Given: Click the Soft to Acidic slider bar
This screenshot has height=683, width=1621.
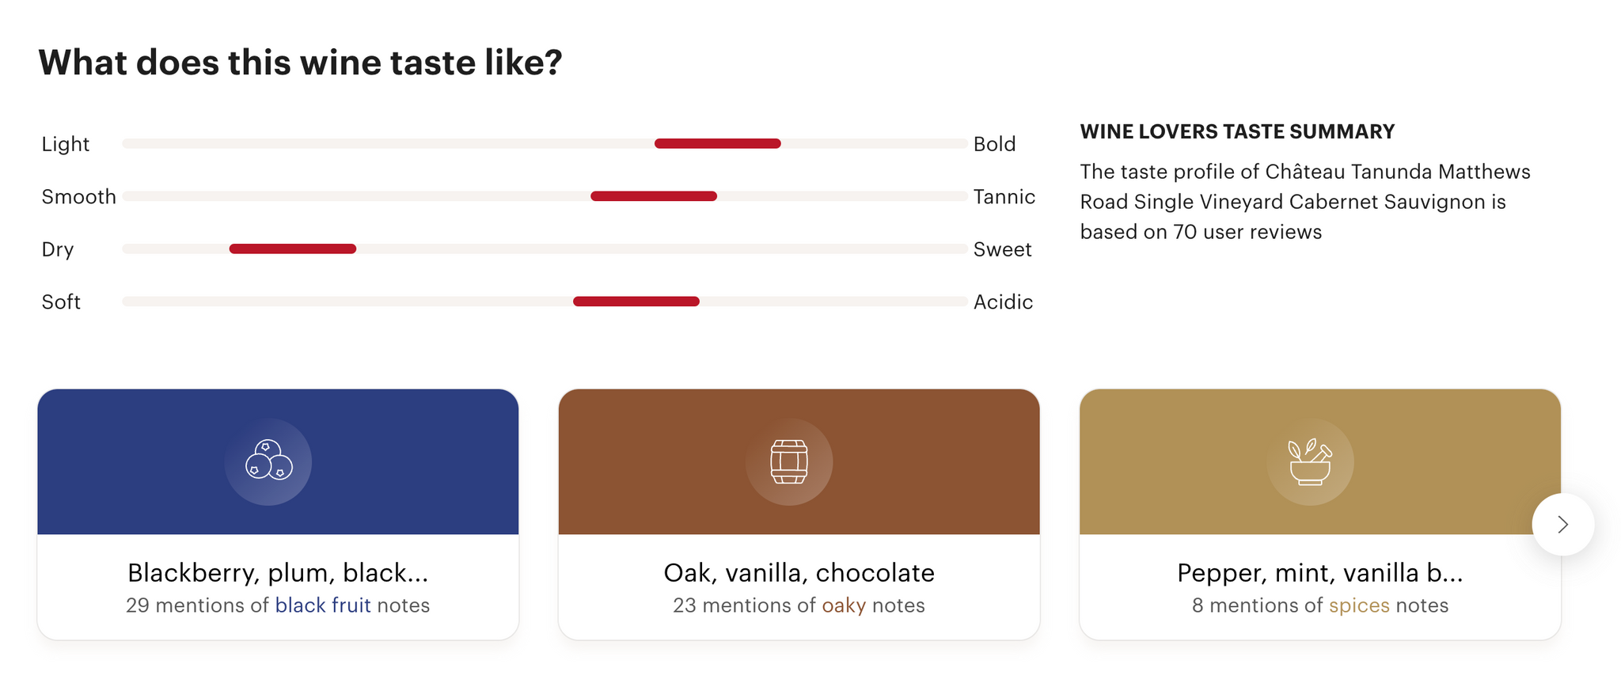Looking at the screenshot, I should (x=545, y=302).
